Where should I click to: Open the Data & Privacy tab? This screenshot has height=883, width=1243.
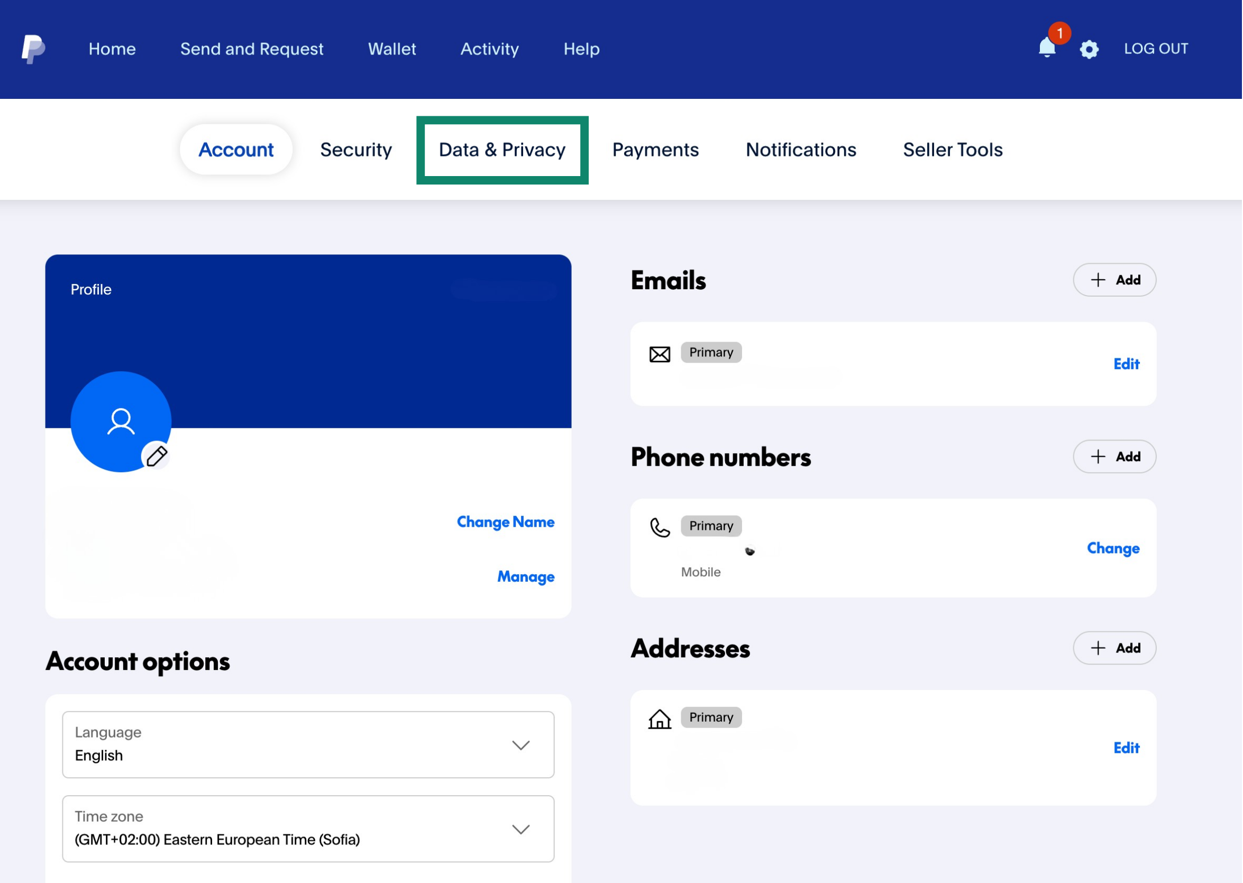pyautogui.click(x=501, y=150)
